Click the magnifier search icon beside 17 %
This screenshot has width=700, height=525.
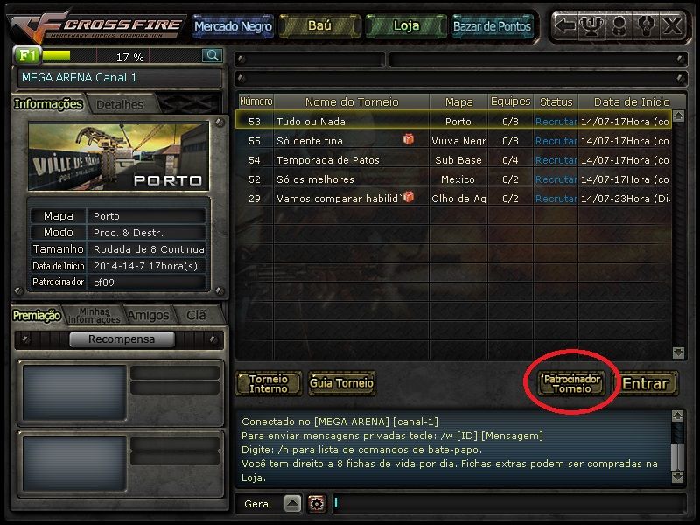[213, 56]
